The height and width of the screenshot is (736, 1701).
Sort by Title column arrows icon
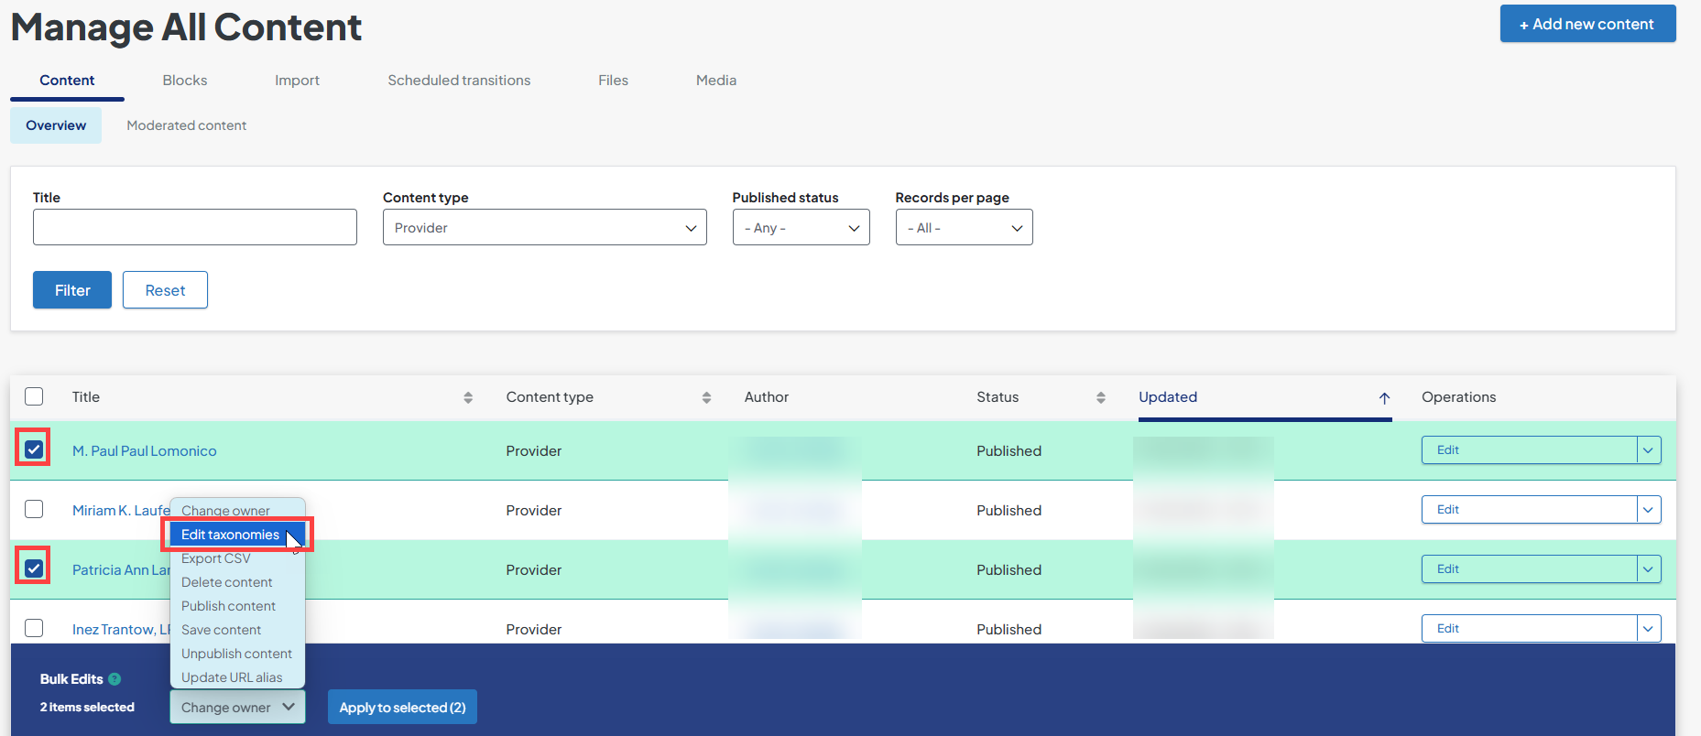pyautogui.click(x=468, y=397)
